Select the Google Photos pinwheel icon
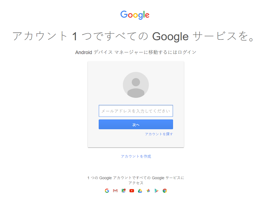Image resolution: width=259 pixels, height=203 pixels. pos(148,191)
